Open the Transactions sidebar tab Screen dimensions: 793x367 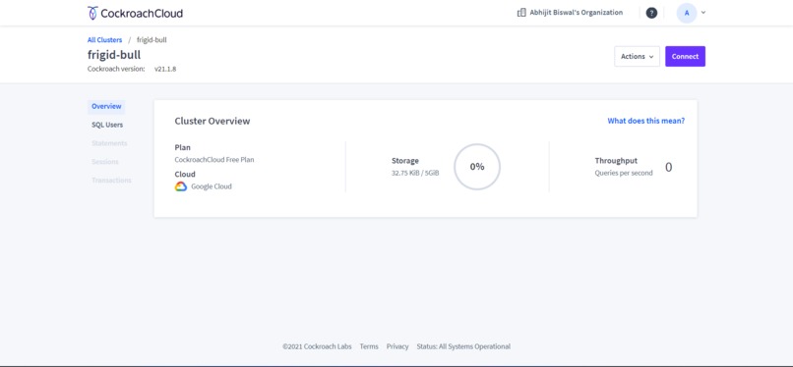(x=111, y=180)
